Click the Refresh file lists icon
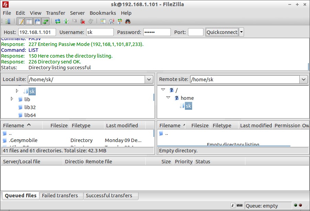The width and height of the screenshot is (310, 211). [58, 21]
